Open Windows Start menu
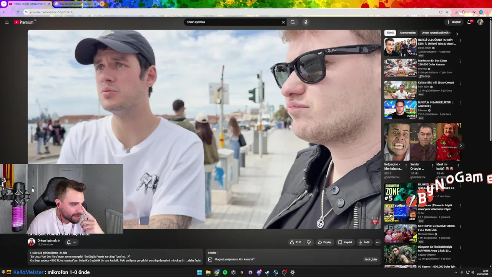The height and width of the screenshot is (277, 492). [199, 272]
